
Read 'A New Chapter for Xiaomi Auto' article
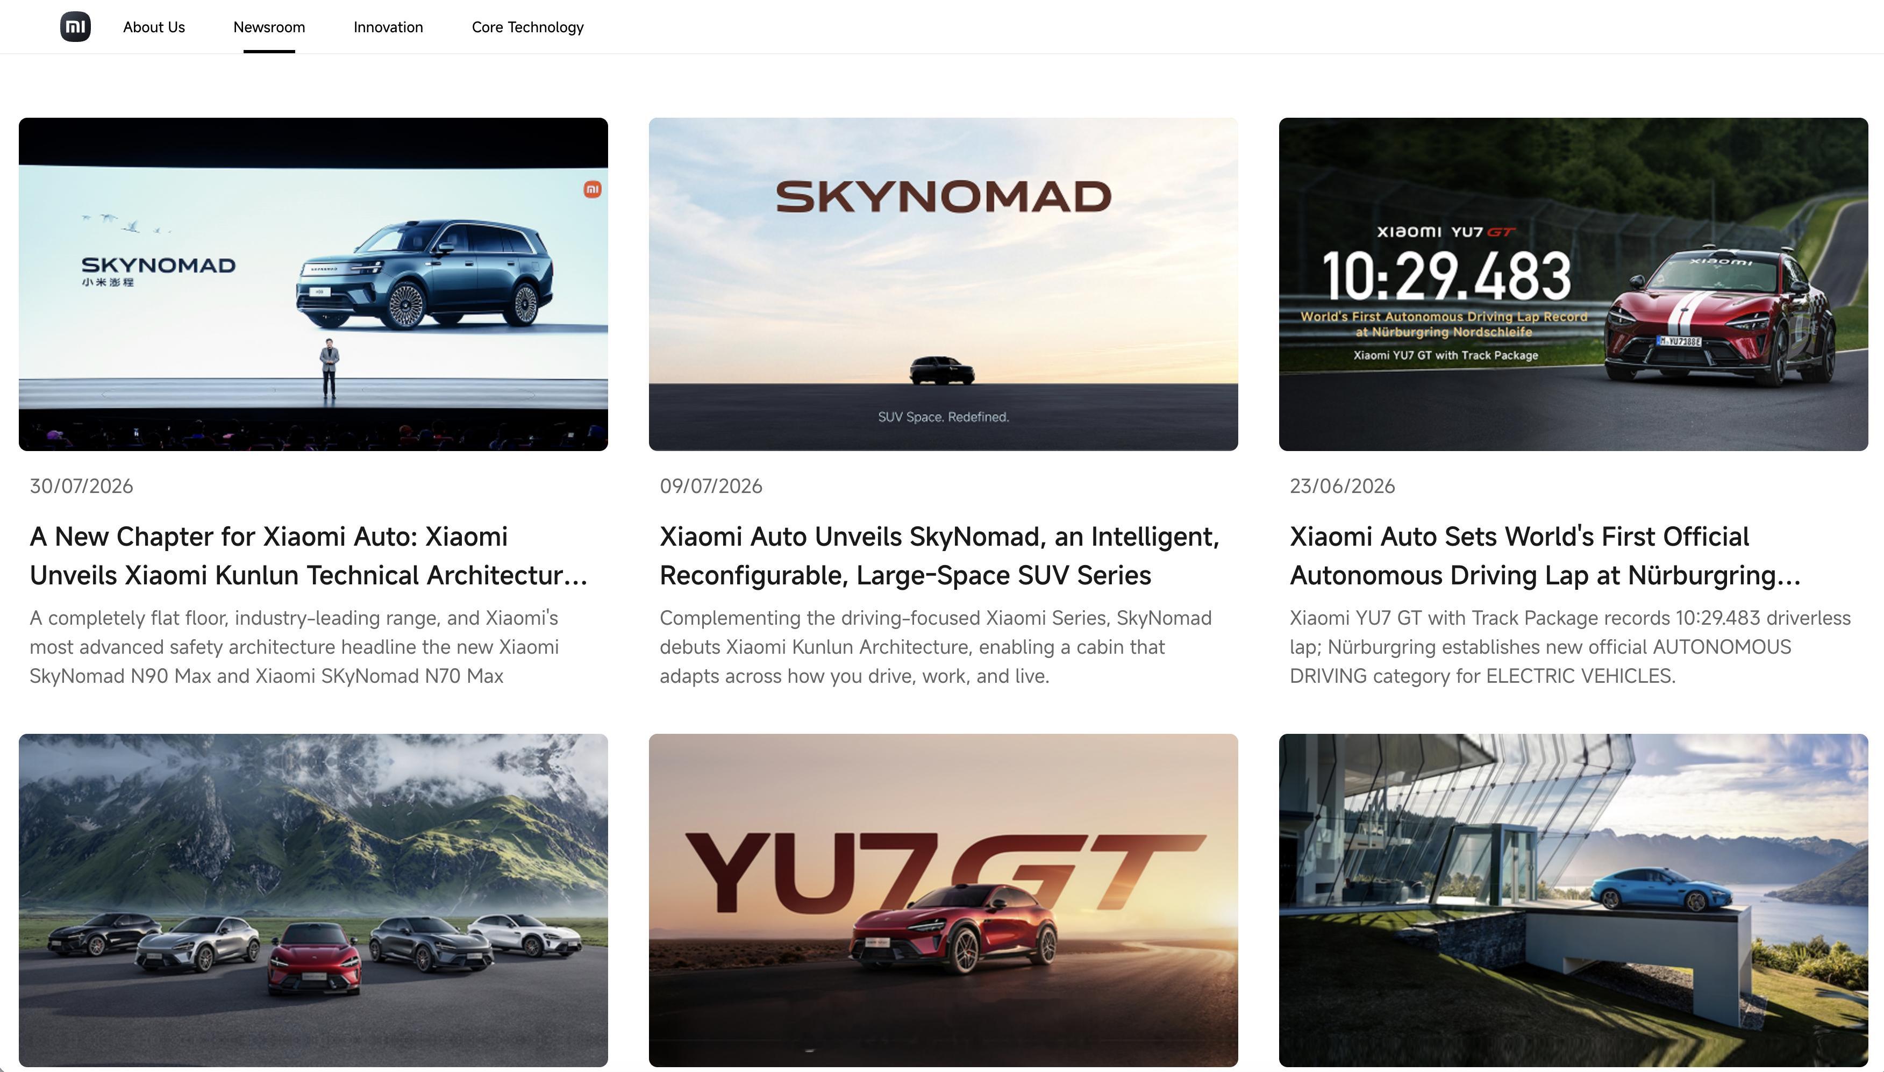click(x=309, y=556)
